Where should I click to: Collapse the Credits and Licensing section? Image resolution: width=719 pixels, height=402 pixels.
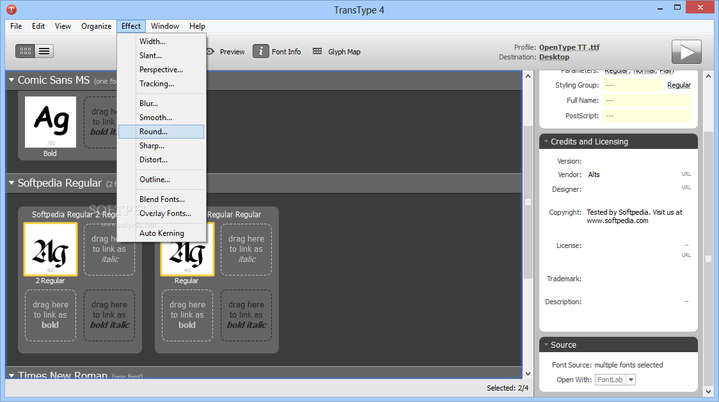546,142
